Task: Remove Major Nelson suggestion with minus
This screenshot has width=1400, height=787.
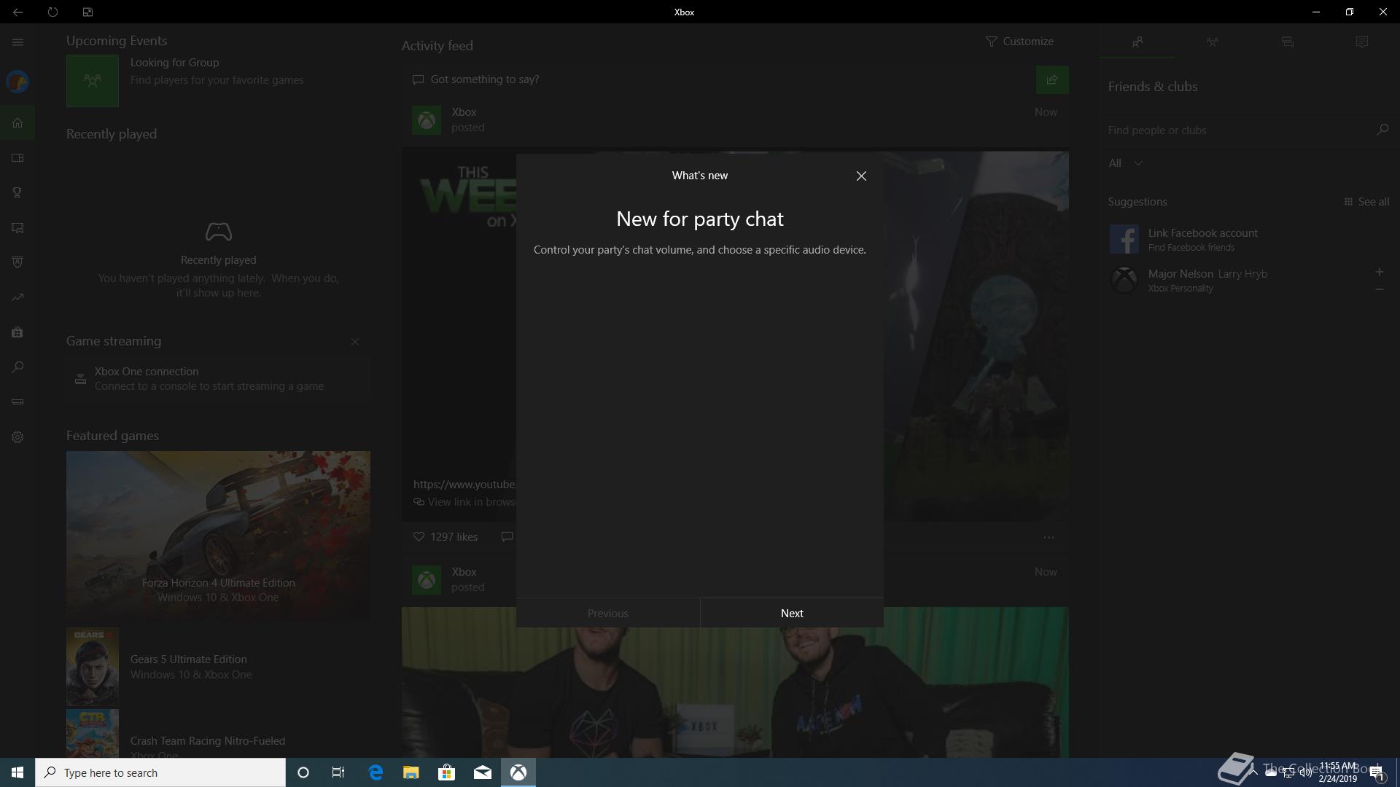Action: (1379, 289)
